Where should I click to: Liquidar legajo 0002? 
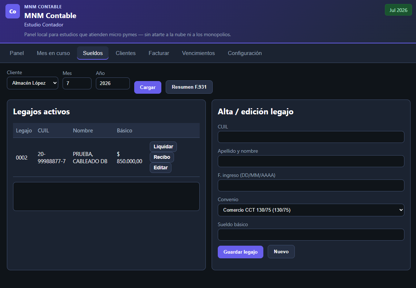[x=163, y=147]
